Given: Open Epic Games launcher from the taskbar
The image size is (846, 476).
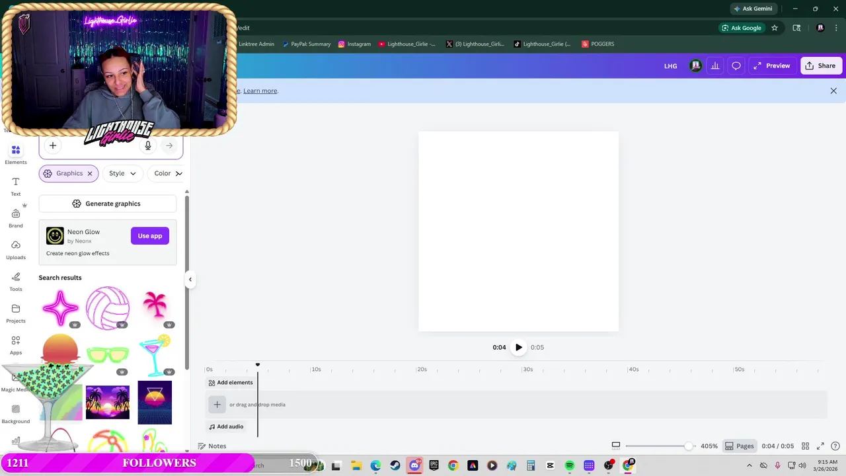Looking at the screenshot, I should click(x=434, y=465).
